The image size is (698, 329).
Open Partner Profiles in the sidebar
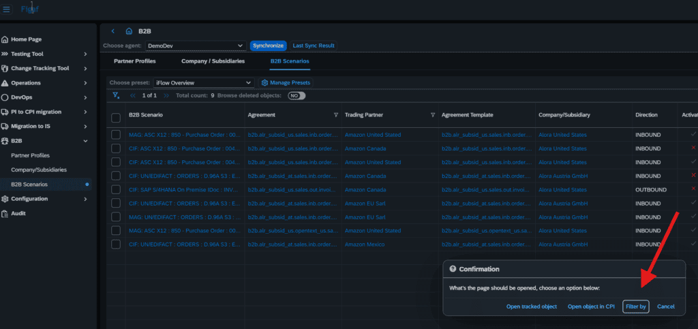point(30,155)
